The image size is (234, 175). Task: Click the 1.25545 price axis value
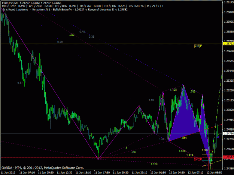point(229,61)
